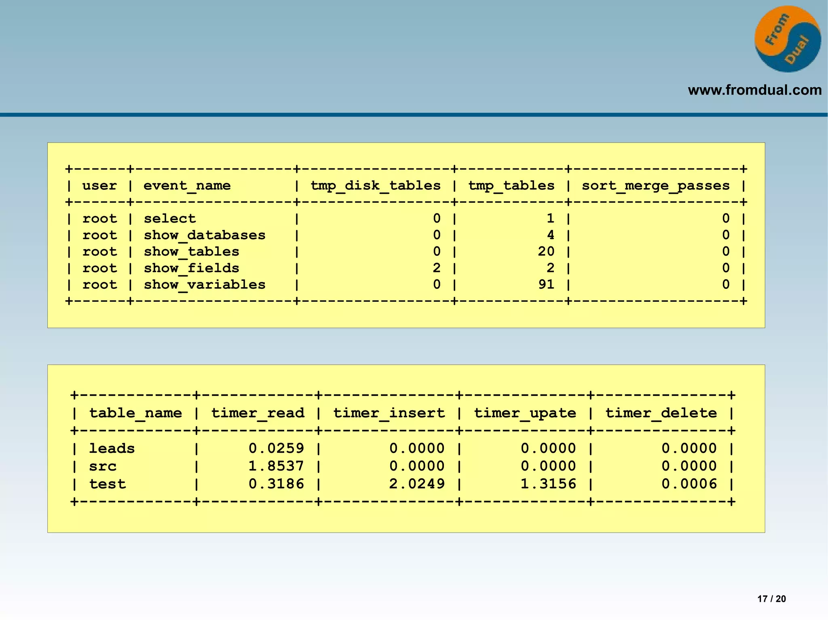828x620 pixels.
Task: Click 'root' user in select row
Action: click(x=99, y=219)
